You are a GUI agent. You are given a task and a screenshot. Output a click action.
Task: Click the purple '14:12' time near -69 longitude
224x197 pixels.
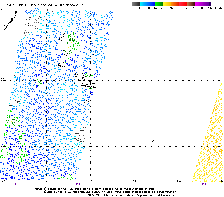pyautogui.click(x=79, y=184)
